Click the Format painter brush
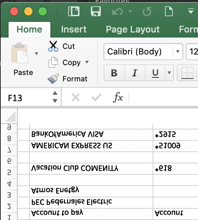The width and height of the screenshot is (198, 220). point(67,79)
